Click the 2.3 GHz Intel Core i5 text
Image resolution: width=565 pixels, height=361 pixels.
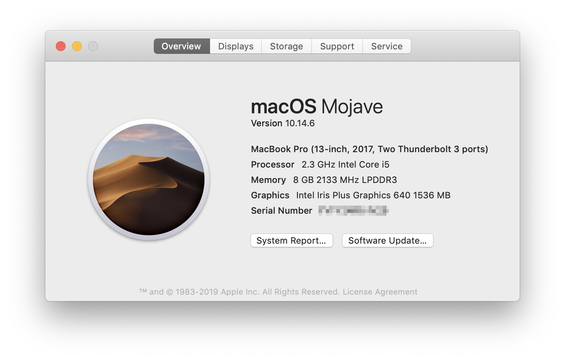click(x=345, y=164)
